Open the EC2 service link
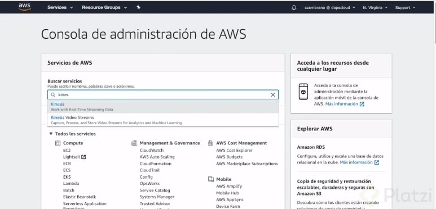Screen dimensions: 436x209 click(67, 151)
